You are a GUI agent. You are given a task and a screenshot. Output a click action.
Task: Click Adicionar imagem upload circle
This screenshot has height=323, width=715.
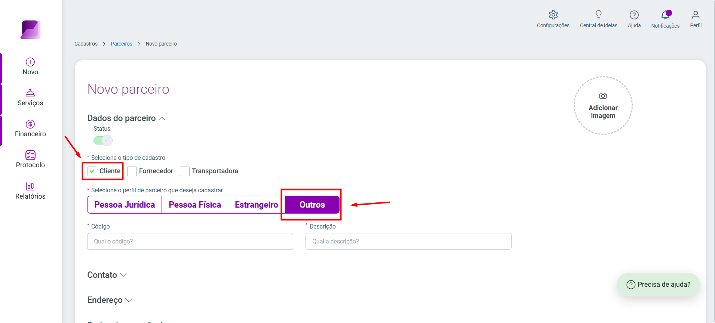point(603,106)
